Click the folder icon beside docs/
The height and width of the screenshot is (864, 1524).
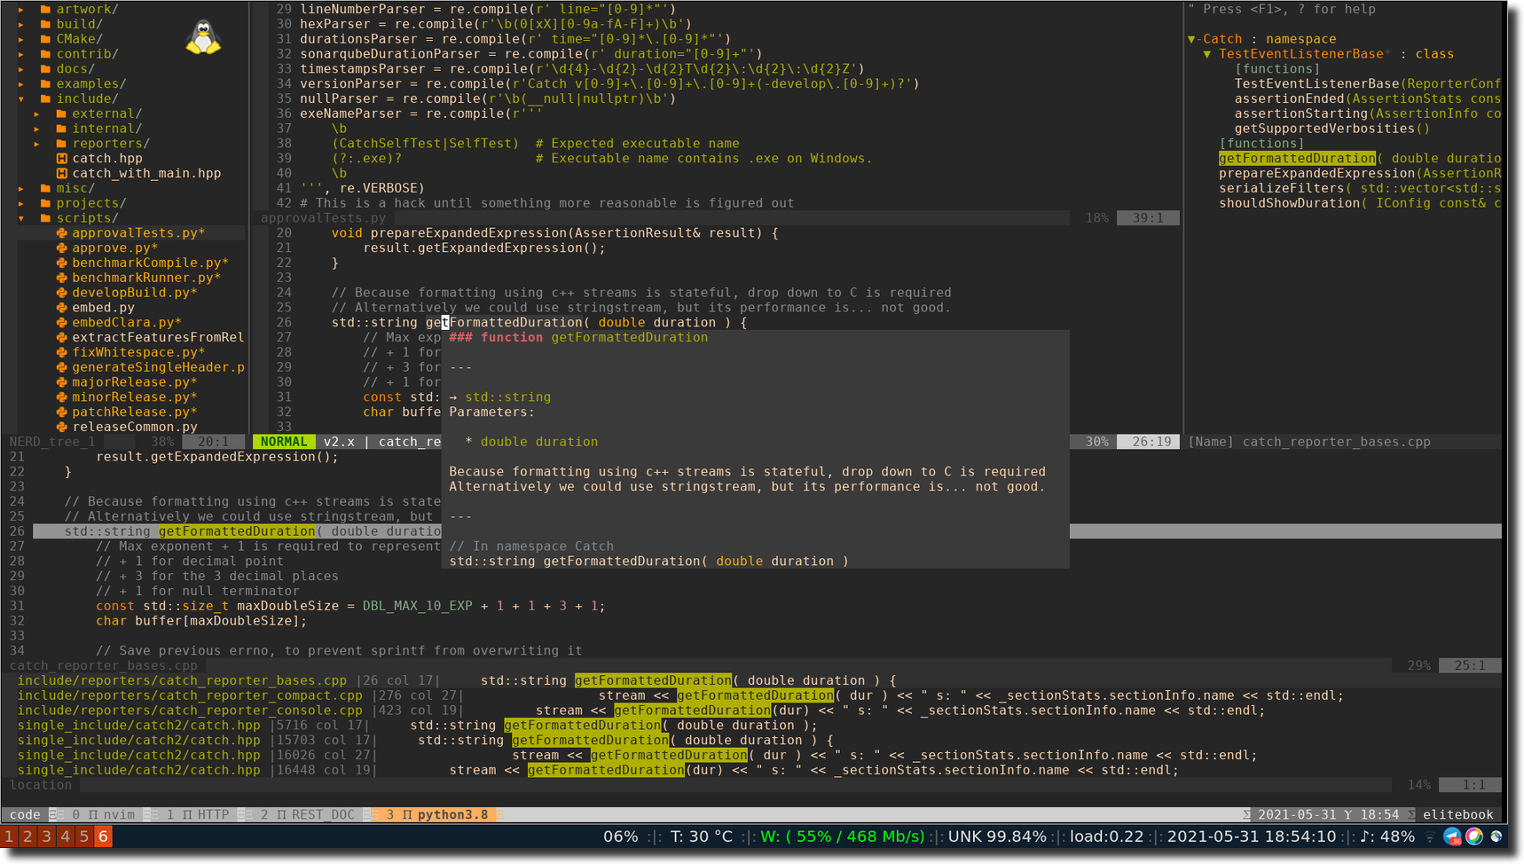click(45, 68)
